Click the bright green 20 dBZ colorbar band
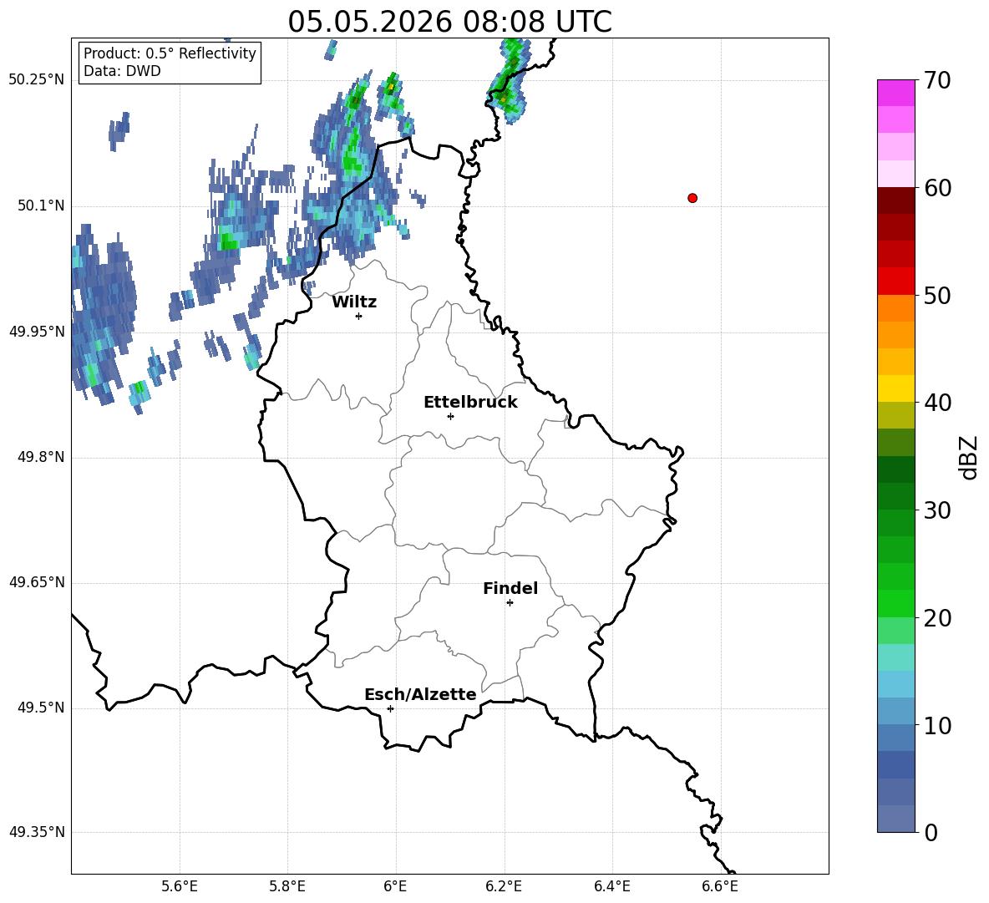Viewport: 989px width, 903px height. click(895, 603)
